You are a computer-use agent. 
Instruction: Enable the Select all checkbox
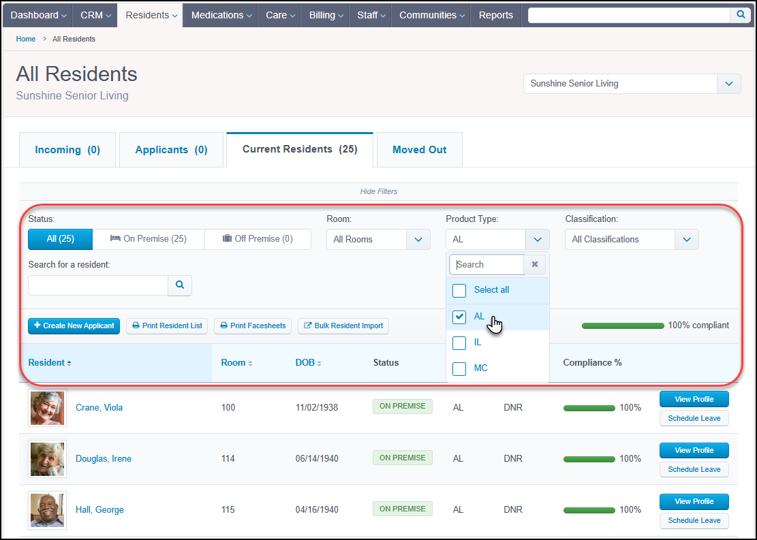(x=459, y=290)
